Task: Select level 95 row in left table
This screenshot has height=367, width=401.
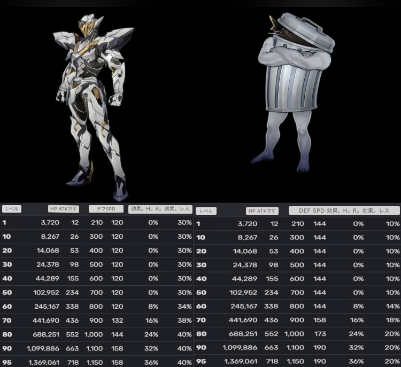Action: point(96,362)
